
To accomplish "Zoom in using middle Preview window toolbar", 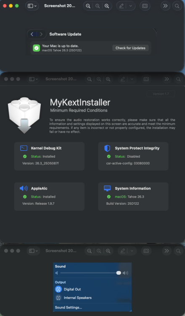I will coord(108,79).
